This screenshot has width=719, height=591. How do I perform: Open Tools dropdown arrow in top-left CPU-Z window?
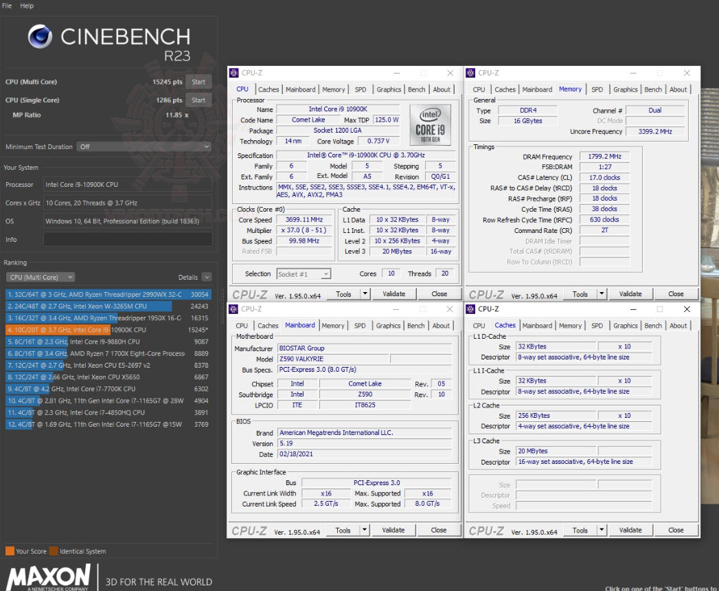(365, 294)
